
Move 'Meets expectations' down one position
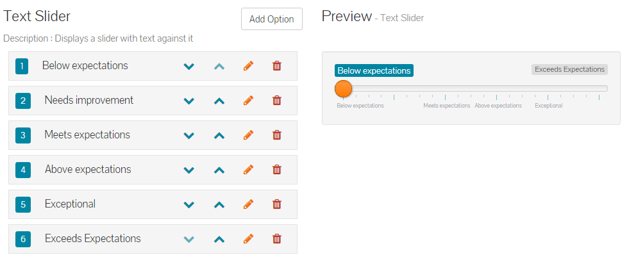[189, 135]
